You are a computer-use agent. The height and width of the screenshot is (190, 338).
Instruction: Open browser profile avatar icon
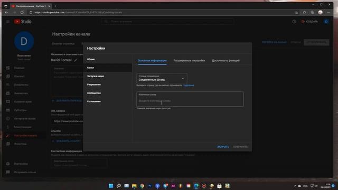(321, 12)
